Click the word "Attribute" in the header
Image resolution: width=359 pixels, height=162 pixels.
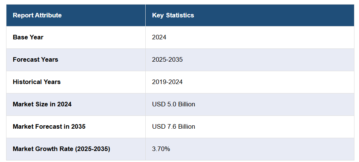(48, 16)
